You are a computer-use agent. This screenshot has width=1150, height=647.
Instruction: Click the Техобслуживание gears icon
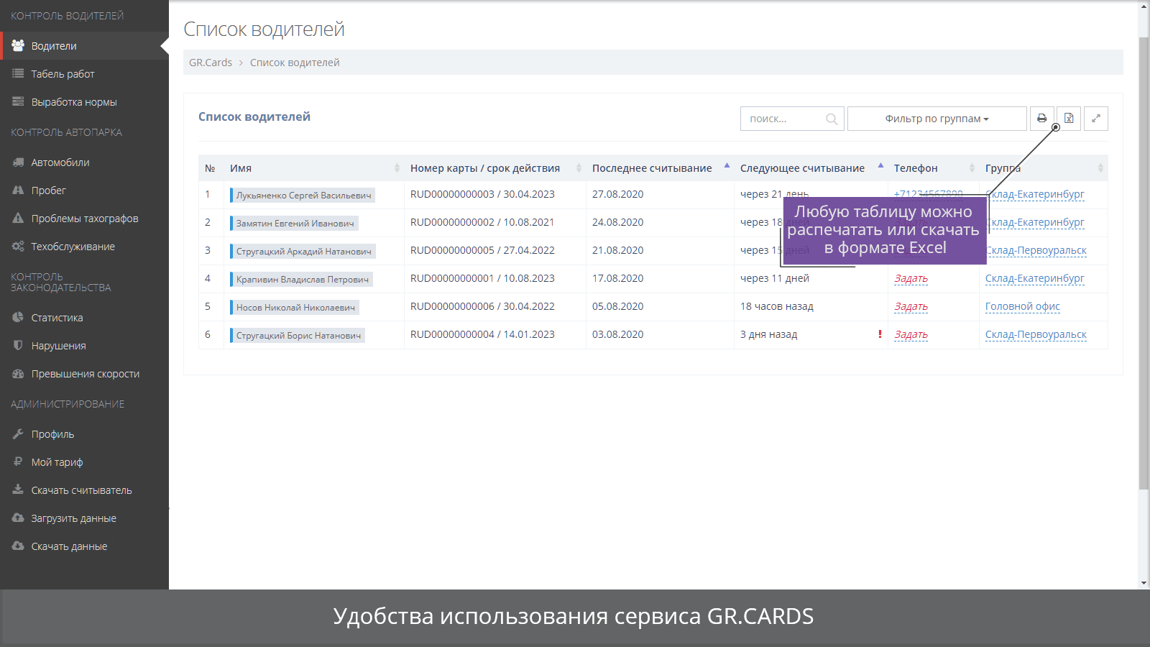pos(18,246)
